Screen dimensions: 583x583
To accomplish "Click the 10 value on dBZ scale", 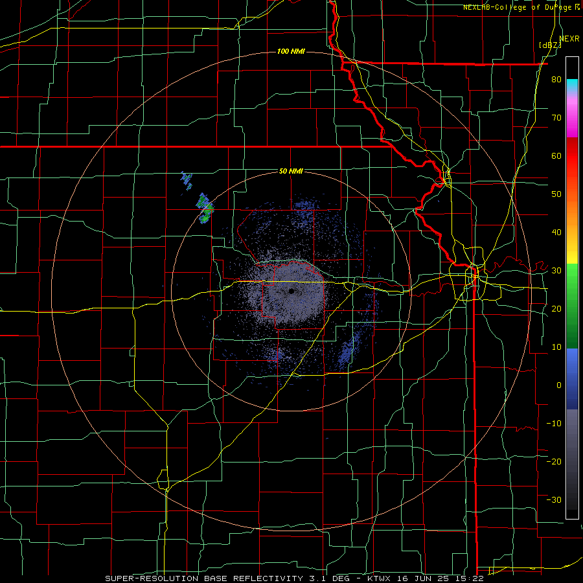I will tap(556, 347).
